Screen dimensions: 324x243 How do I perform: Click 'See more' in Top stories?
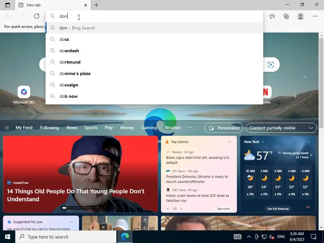(223, 209)
